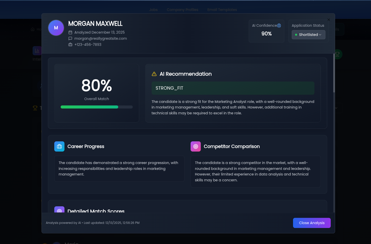Select the blue briefcase Career Progress icon

(59, 146)
